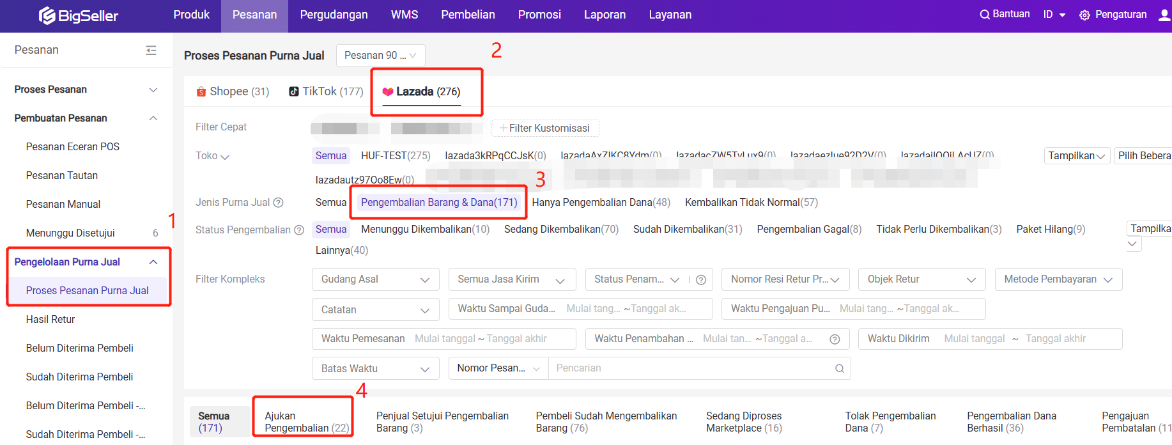Open the Gudang Asal dropdown
The height and width of the screenshot is (445, 1172).
(x=376, y=279)
